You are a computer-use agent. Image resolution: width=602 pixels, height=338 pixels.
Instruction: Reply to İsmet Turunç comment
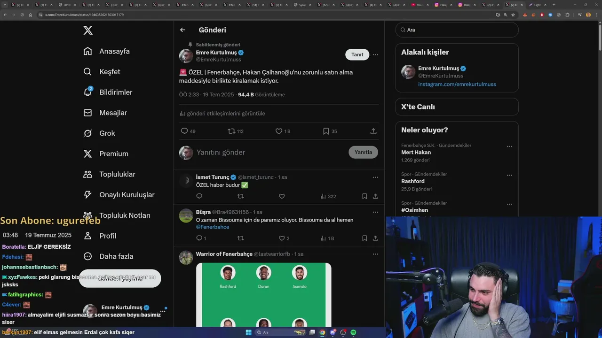click(x=199, y=196)
